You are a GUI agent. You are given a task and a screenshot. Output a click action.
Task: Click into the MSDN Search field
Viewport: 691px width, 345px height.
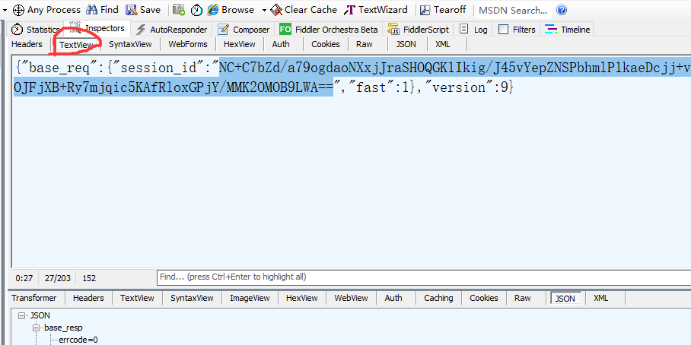pos(514,10)
